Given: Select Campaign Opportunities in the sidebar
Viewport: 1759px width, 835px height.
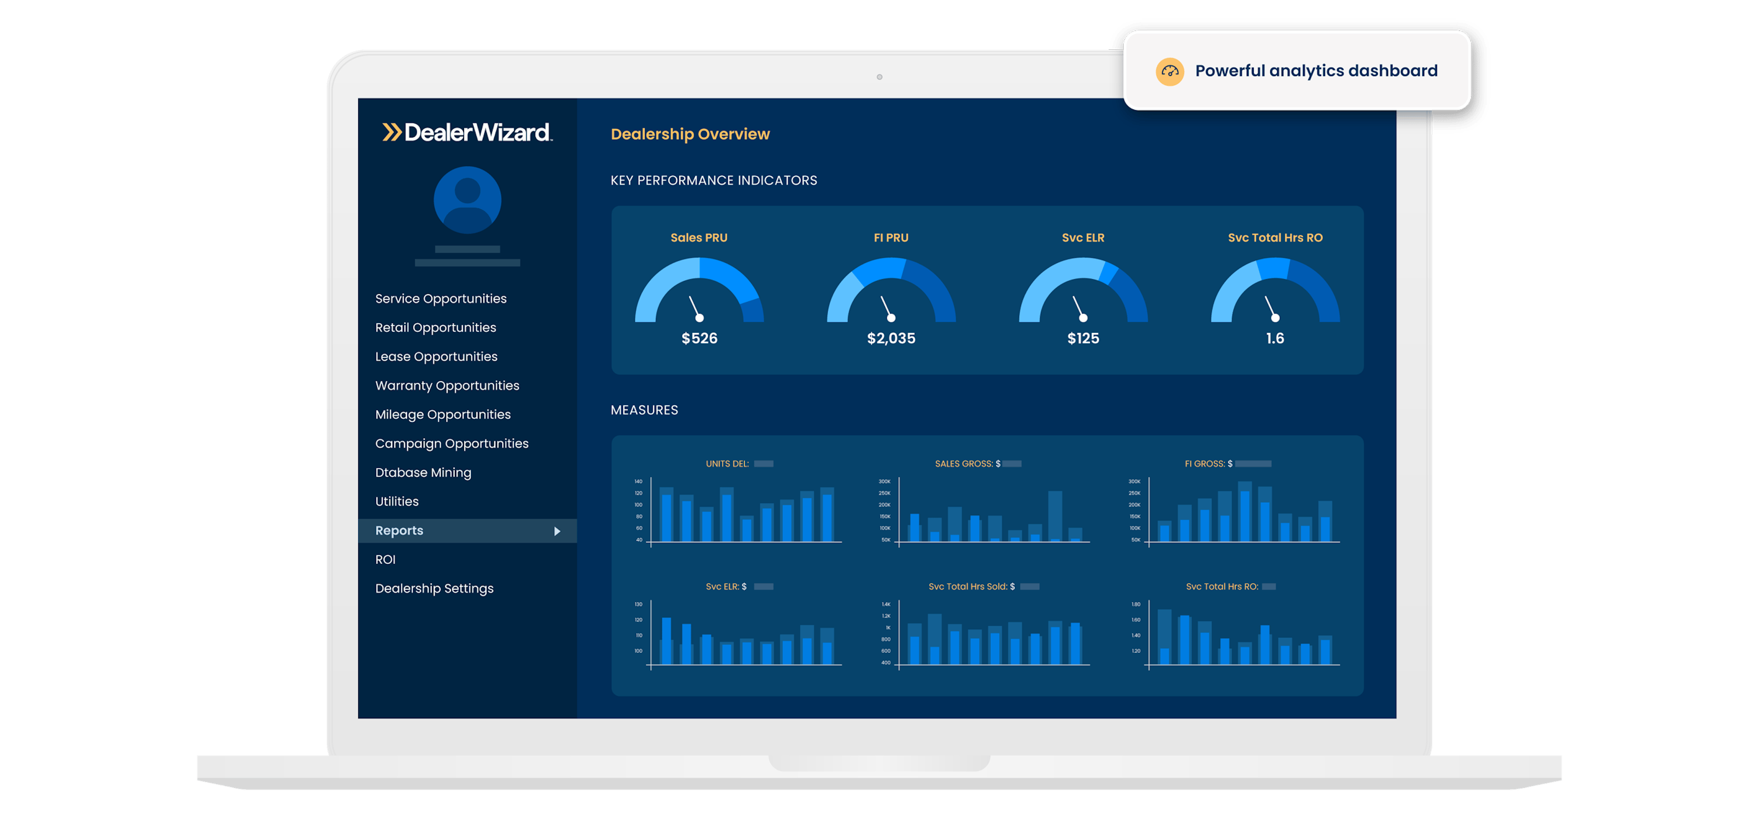Looking at the screenshot, I should (451, 443).
